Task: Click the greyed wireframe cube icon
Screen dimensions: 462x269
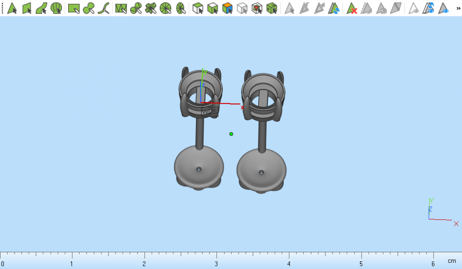Action: pos(242,8)
